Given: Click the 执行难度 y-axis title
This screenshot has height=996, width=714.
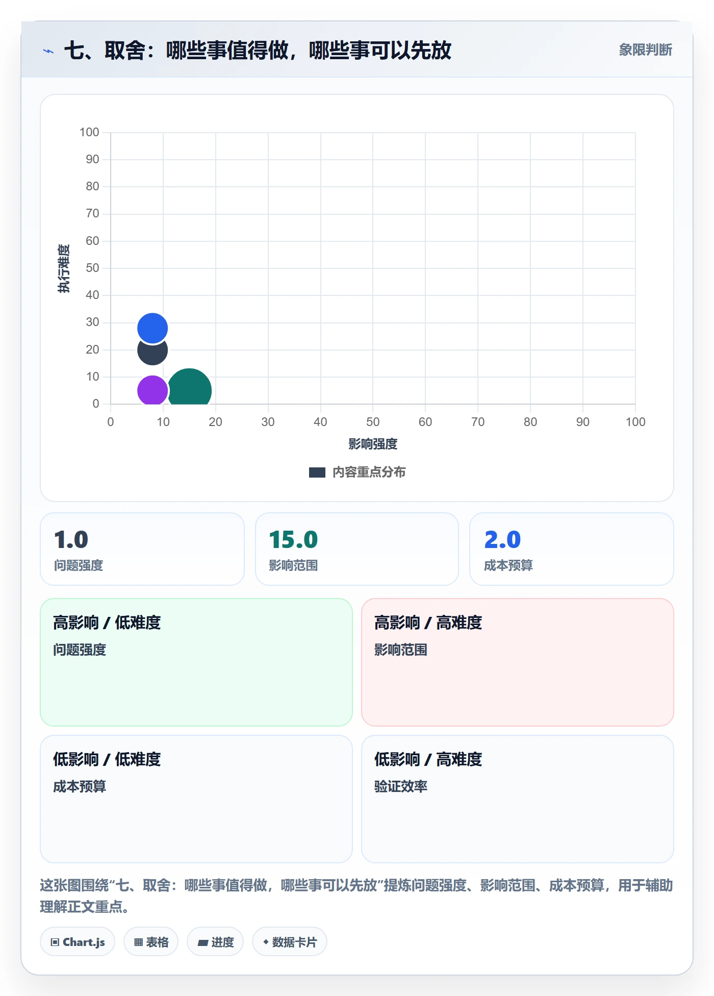Looking at the screenshot, I should coord(64,268).
